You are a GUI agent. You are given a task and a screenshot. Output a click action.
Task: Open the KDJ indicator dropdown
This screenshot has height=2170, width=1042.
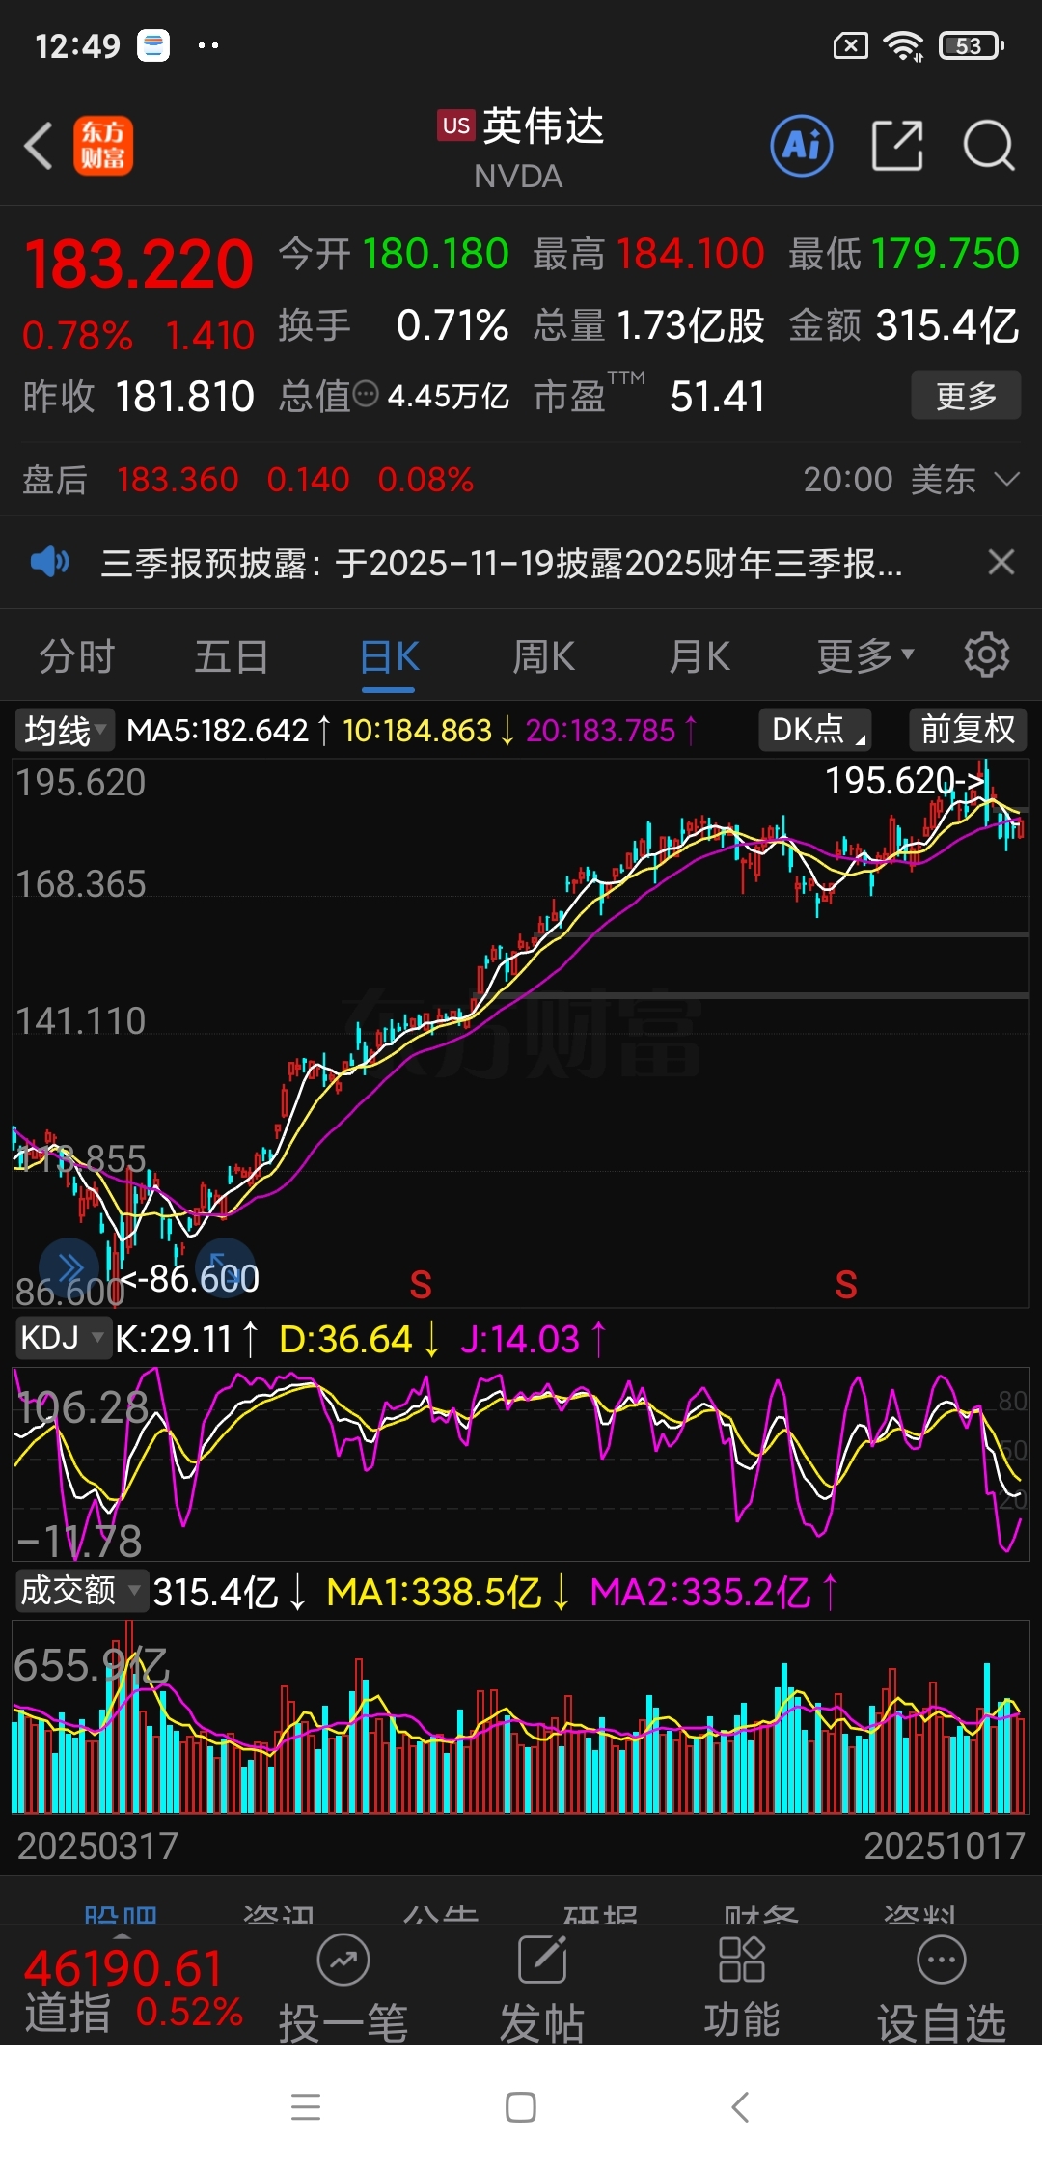63,1338
